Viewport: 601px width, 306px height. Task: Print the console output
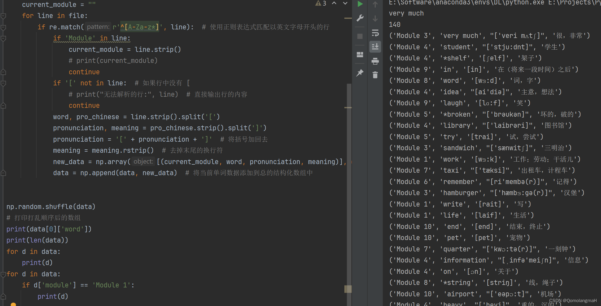click(x=375, y=61)
